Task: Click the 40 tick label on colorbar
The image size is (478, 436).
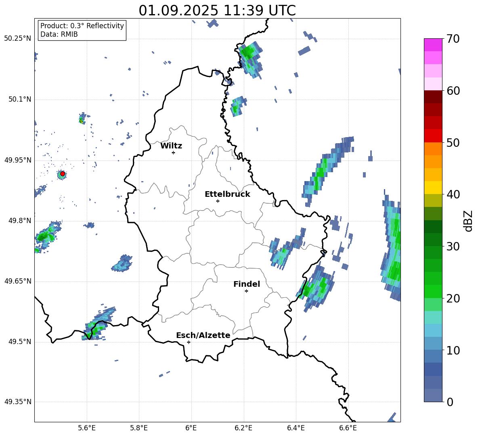Action: pos(453,194)
